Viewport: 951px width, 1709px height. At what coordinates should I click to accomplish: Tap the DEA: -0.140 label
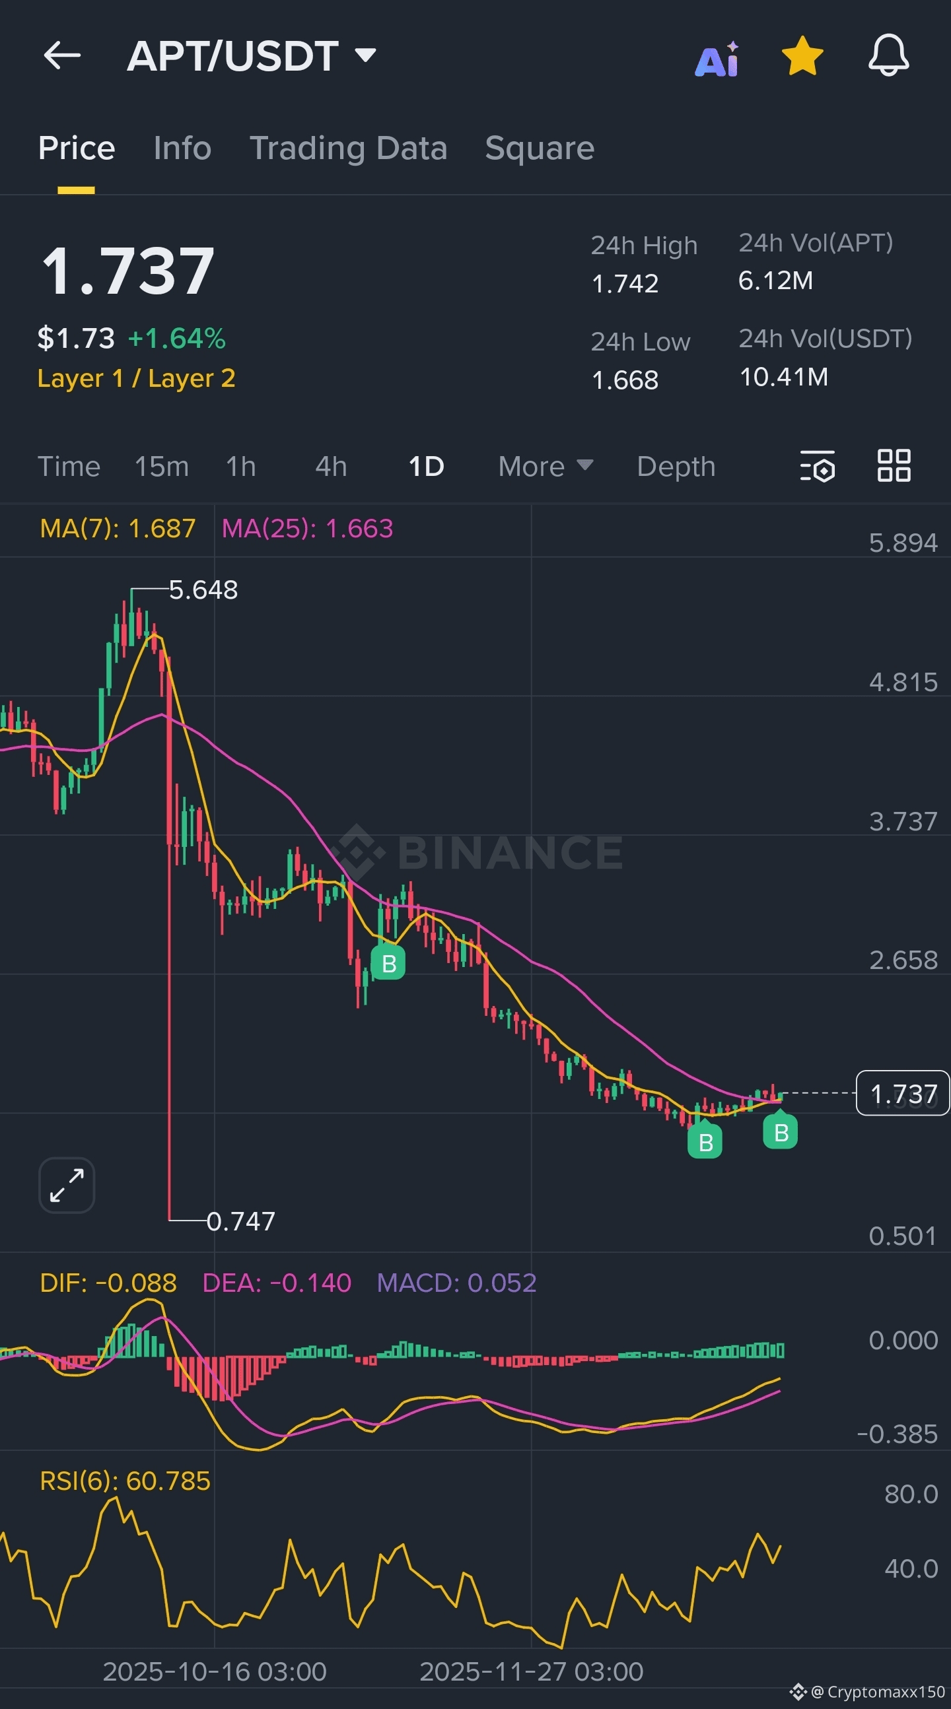tap(277, 1283)
